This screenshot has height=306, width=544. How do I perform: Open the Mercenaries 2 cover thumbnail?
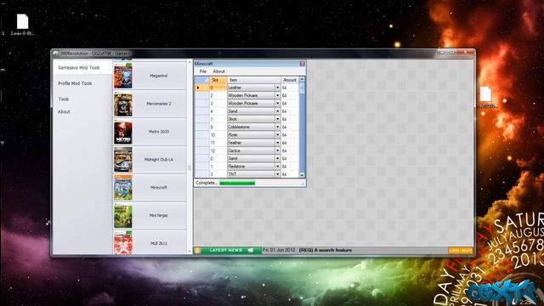pos(122,105)
